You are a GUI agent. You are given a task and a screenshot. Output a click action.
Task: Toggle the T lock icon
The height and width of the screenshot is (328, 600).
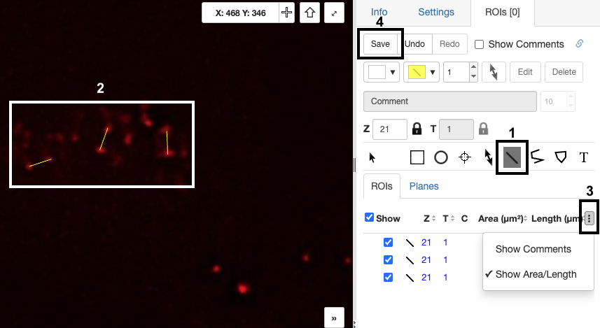tap(483, 129)
